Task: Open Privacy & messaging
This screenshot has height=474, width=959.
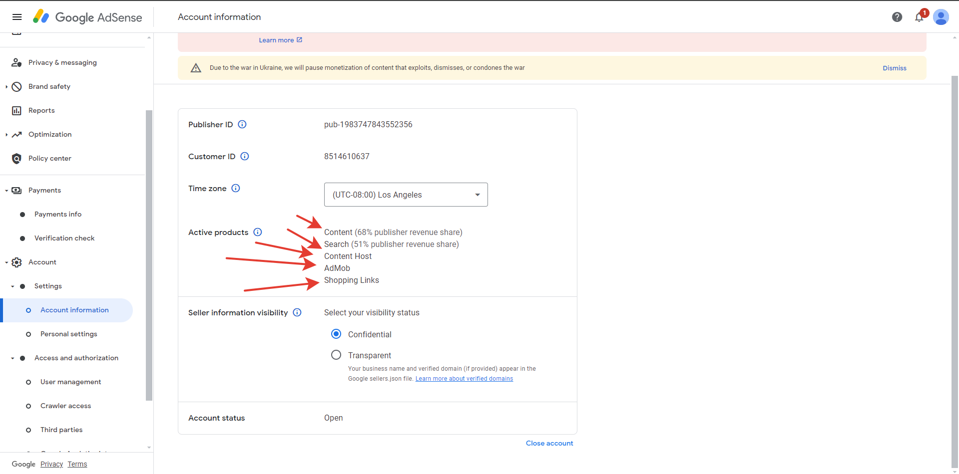Action: point(62,62)
